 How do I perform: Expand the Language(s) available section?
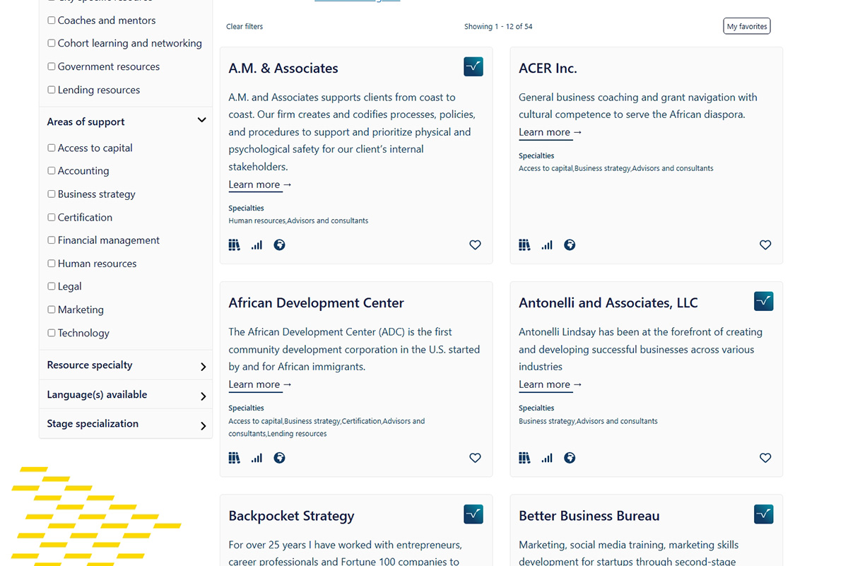[202, 394]
